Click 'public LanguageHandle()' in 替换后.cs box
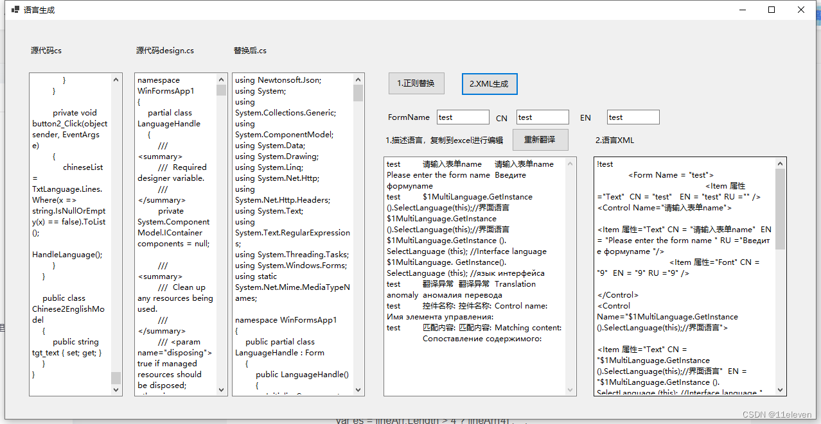 [302, 375]
